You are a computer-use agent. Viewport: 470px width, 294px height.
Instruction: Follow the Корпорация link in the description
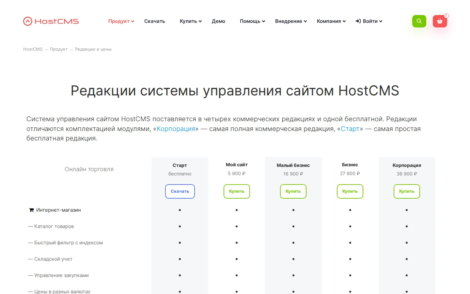click(176, 129)
